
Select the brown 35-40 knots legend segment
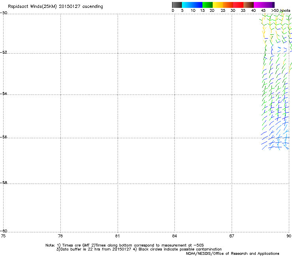tap(249, 5)
